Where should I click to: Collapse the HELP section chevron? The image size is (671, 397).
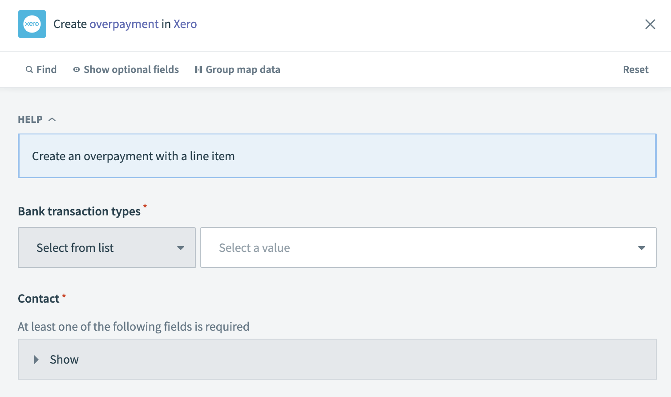coord(52,119)
